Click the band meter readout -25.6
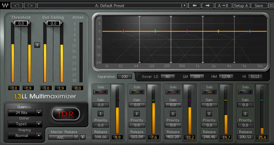The width and height of the screenshot is (274, 145). (x=262, y=137)
